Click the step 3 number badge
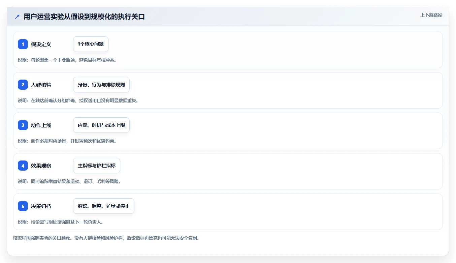This screenshot has width=456, height=263. pyautogui.click(x=23, y=125)
